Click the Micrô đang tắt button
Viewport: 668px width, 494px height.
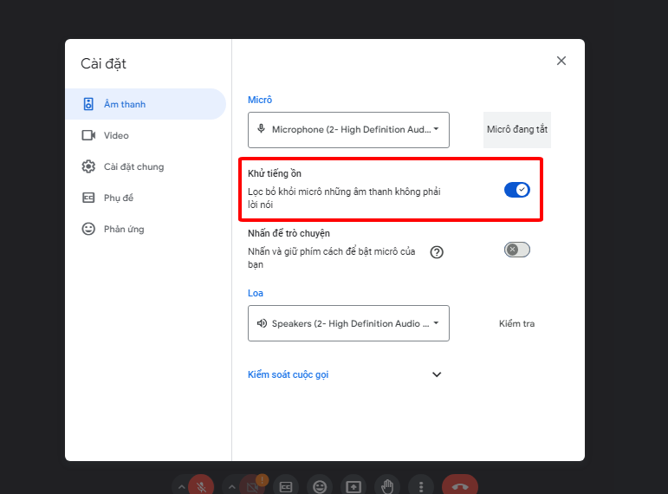point(516,129)
